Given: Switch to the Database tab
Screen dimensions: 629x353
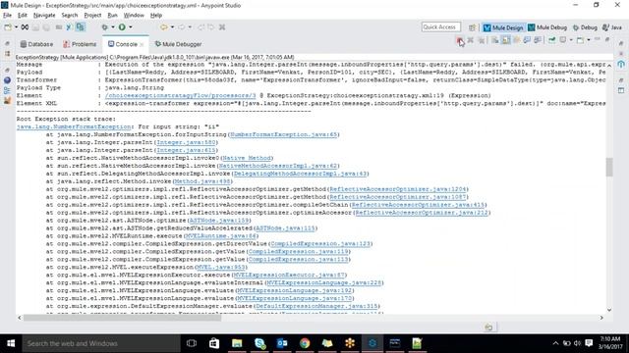Looking at the screenshot, I should 36,44.
